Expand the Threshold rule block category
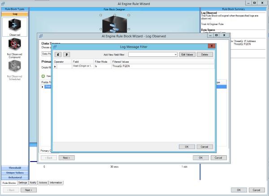This screenshot has height=196, width=269. [15, 168]
